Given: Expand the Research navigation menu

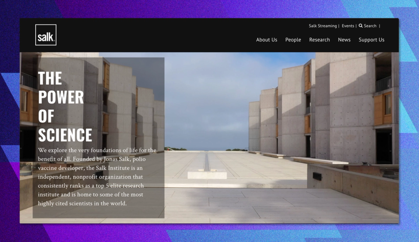Looking at the screenshot, I should pyautogui.click(x=319, y=40).
